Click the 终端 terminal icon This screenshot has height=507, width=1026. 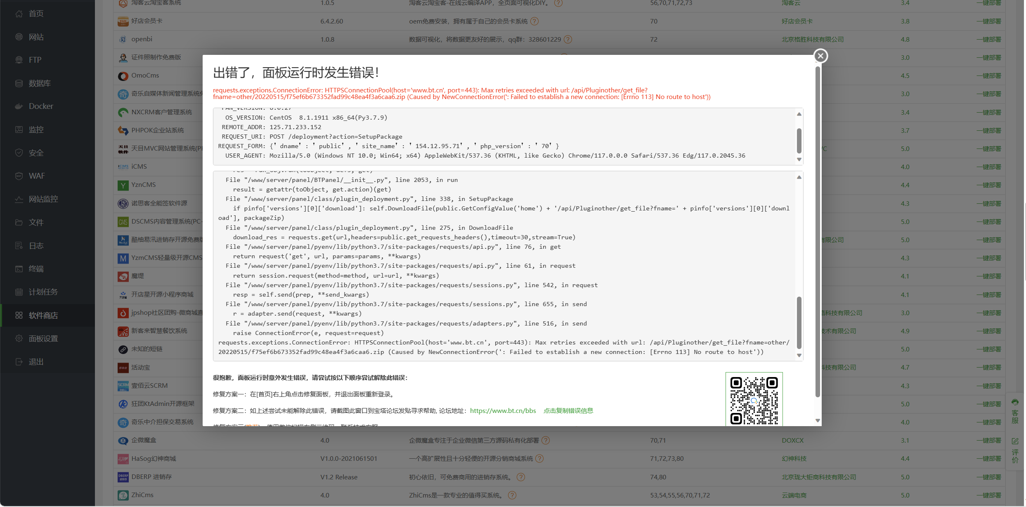[x=19, y=269]
